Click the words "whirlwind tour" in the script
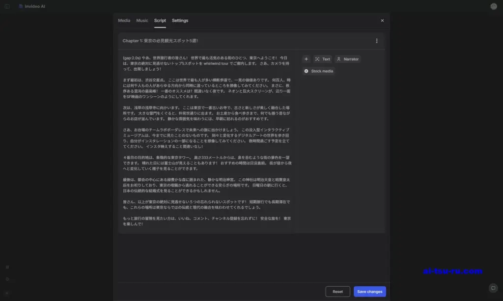 [x=216, y=63]
